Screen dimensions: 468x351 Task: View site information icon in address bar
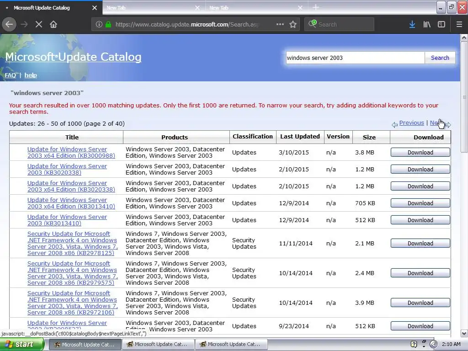pyautogui.click(x=99, y=25)
